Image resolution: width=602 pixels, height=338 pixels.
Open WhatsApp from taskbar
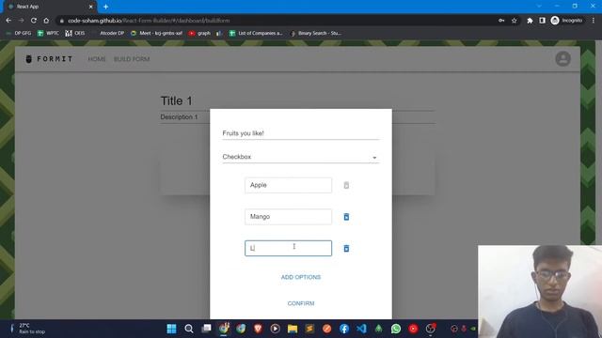(396, 329)
